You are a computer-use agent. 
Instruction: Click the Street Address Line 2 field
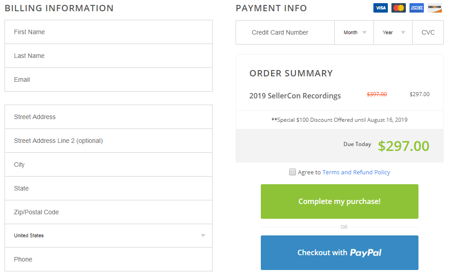(109, 141)
